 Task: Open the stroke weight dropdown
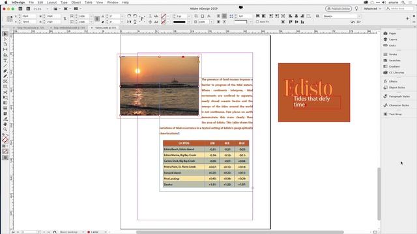click(189, 16)
